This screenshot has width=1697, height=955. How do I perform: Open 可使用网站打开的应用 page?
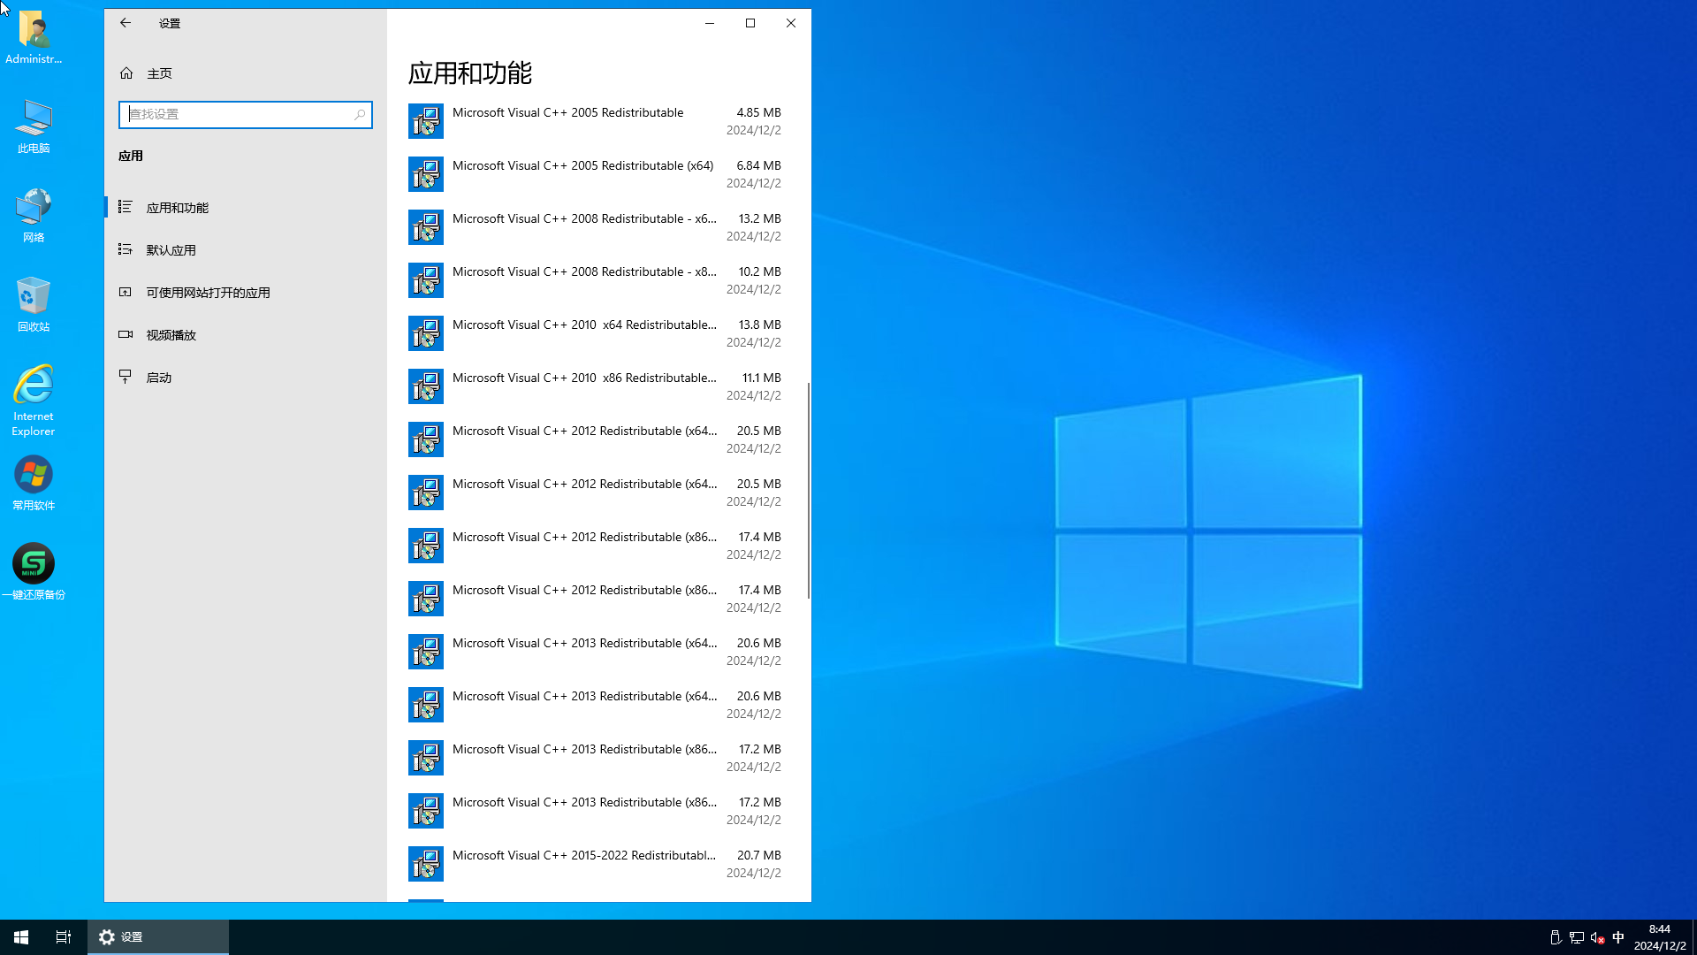[x=246, y=293]
